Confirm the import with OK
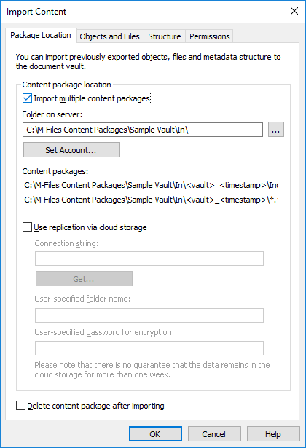Screen dimensions: 306x448 tap(155, 434)
